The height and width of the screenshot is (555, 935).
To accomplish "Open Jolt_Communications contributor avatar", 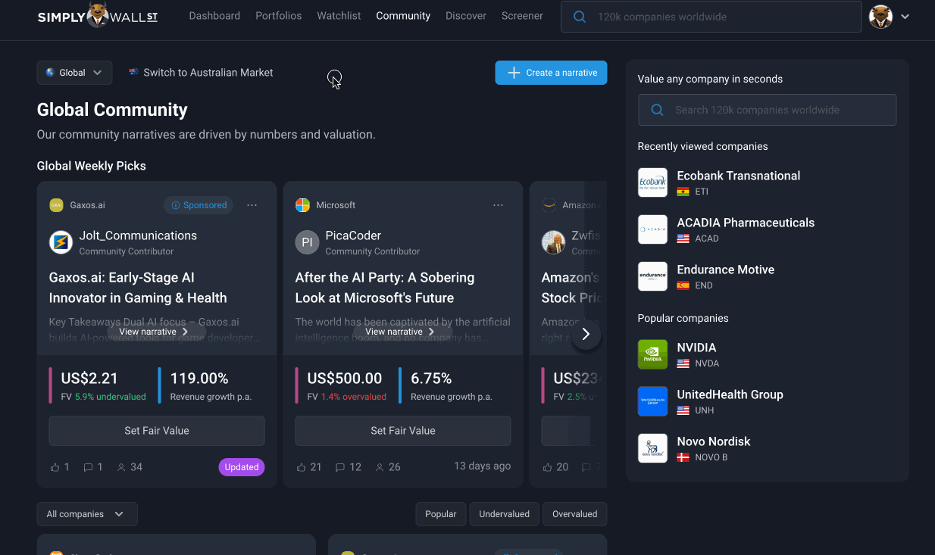I will click(x=61, y=242).
